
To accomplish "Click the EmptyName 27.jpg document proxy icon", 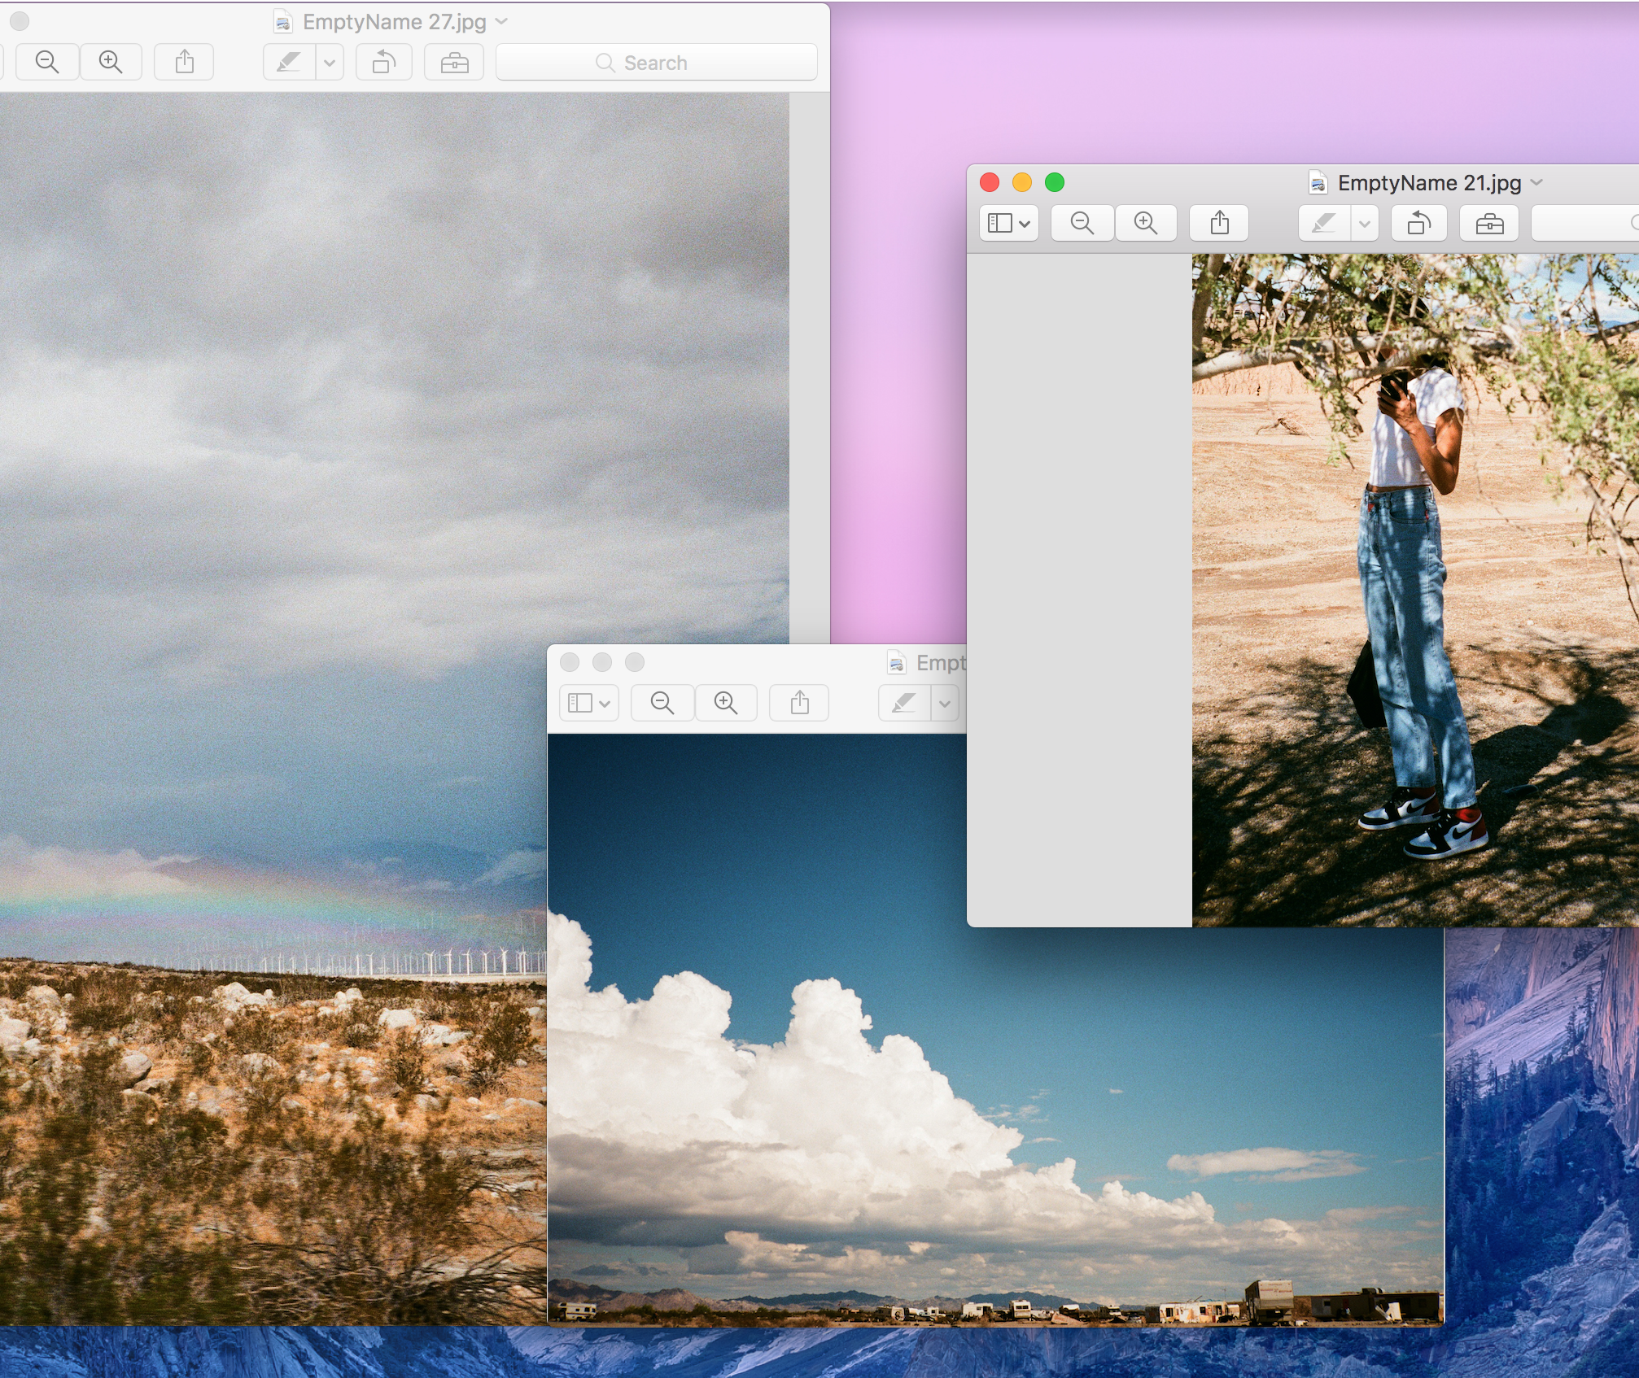I will tap(282, 22).
